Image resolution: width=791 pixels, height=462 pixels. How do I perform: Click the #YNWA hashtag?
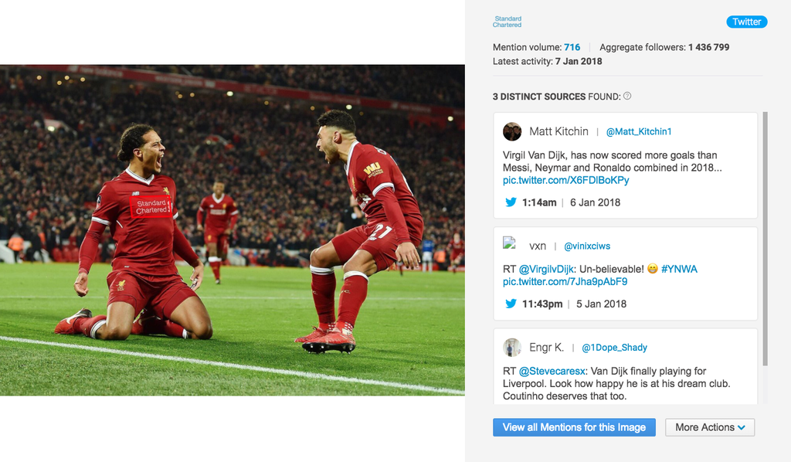679,269
